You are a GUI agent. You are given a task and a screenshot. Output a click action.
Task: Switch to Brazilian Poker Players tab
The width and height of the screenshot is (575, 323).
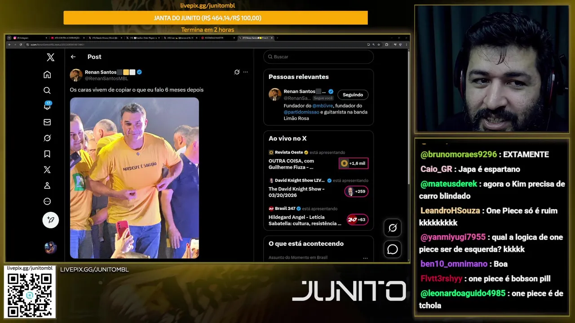point(142,38)
